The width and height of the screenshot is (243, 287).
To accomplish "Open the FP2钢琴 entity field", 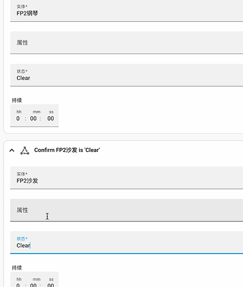I will (x=127, y=11).
